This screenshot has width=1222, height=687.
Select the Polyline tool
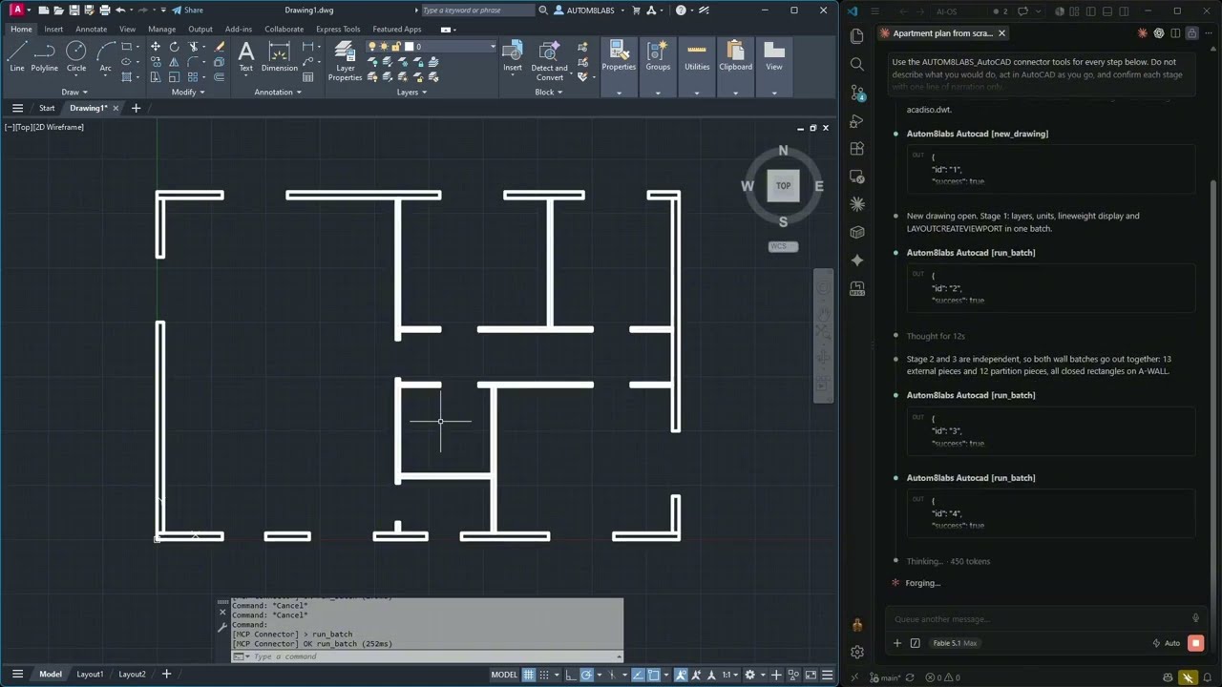44,56
